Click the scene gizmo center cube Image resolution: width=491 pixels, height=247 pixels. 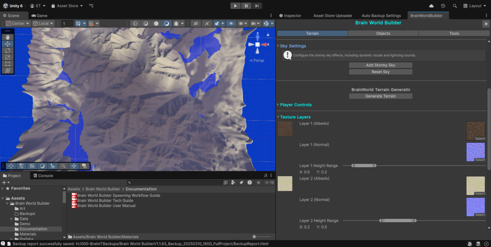[257, 44]
